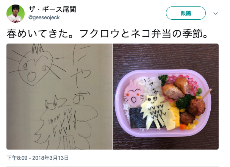The image size is (230, 167).
Task: Open the profile avatar of ザ・ギース尾関
Action: click(x=16, y=14)
